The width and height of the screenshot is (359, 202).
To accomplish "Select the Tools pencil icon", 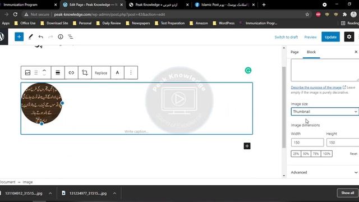I will point(30,36).
